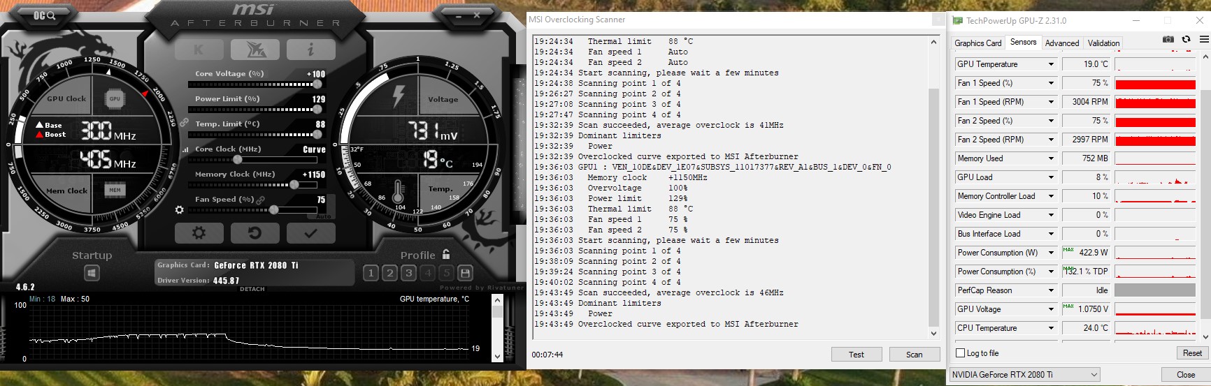Open fan speed settings gear icon

180,209
